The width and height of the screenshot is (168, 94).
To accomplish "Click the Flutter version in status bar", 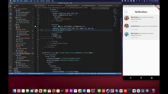I will 93,74.
